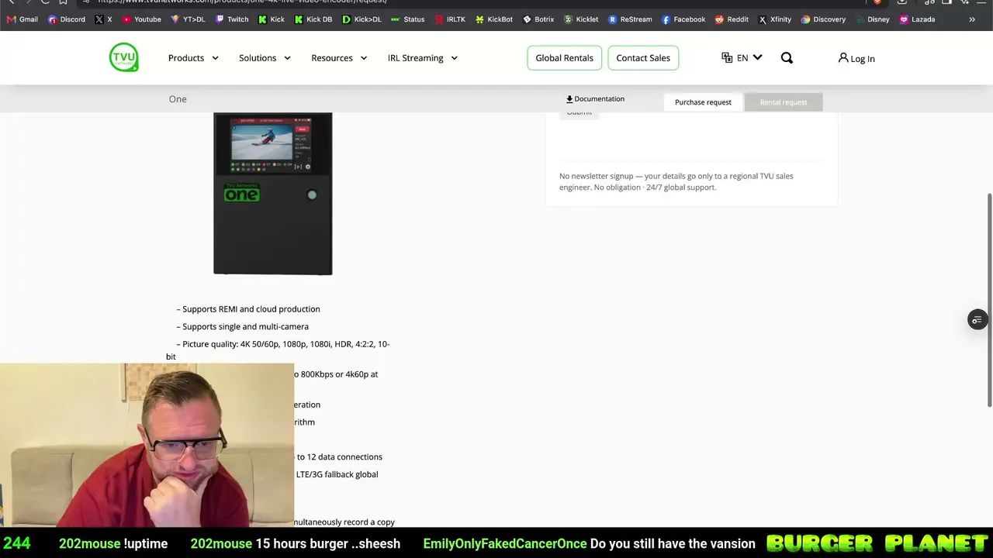Download the Documentation
The width and height of the screenshot is (993, 558).
pyautogui.click(x=595, y=99)
